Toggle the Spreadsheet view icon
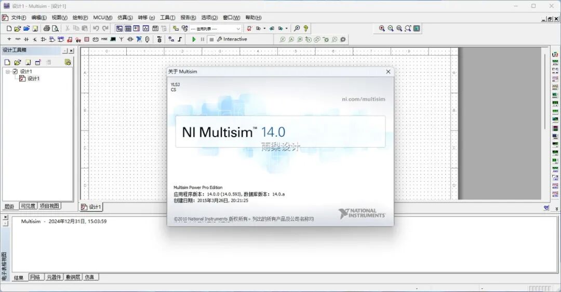 (128, 28)
